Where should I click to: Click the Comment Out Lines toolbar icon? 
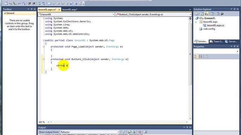point(39,3)
